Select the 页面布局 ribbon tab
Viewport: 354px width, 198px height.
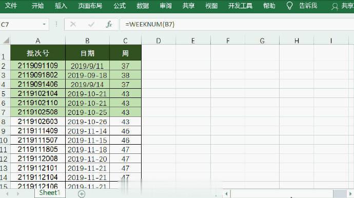[x=90, y=6]
